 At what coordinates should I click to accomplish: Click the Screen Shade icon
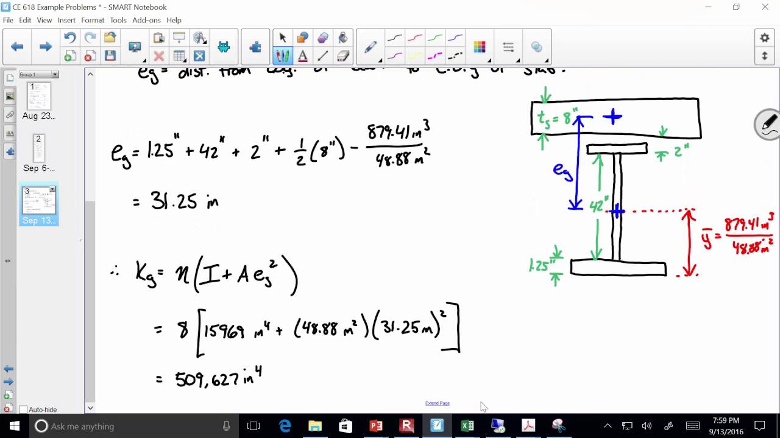pyautogui.click(x=179, y=38)
